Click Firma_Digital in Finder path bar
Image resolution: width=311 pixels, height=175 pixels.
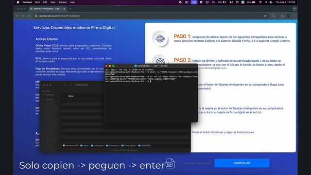128,146
